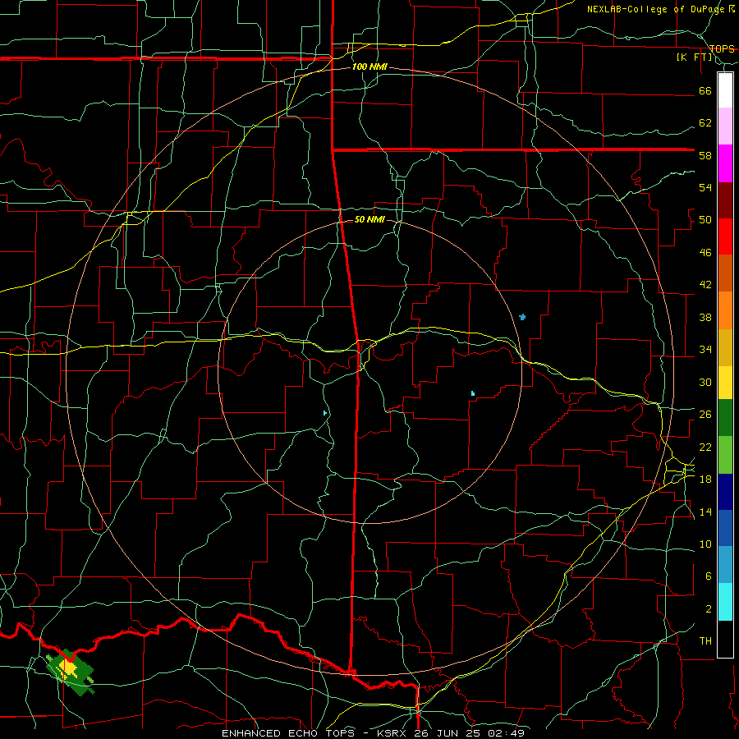Select the 62 legend value
This screenshot has width=739, height=739.
tap(705, 123)
